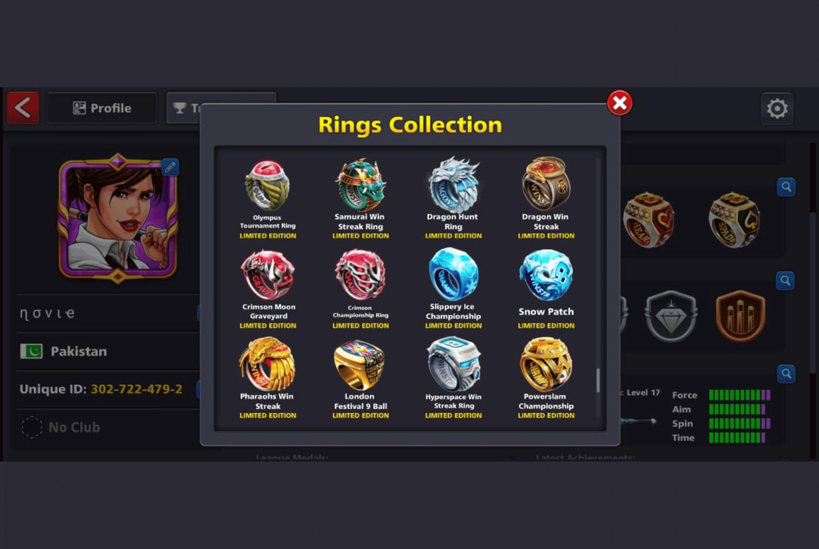Viewport: 819px width, 549px height.
Task: Pick the Dragon Win Streak ring
Action: tap(546, 199)
